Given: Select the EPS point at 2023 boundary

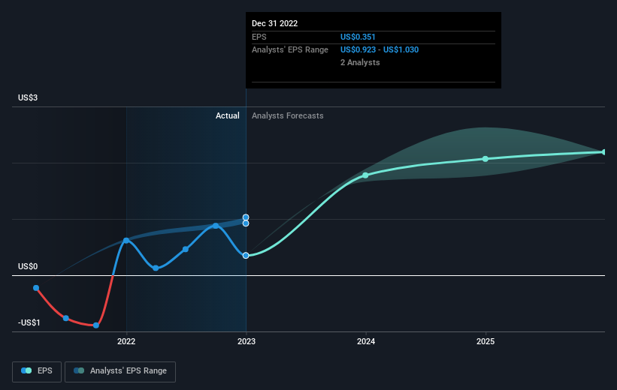Looking at the screenshot, I should [x=246, y=256].
